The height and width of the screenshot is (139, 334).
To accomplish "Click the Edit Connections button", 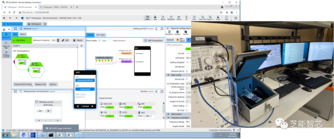I will (x=153, y=40).
